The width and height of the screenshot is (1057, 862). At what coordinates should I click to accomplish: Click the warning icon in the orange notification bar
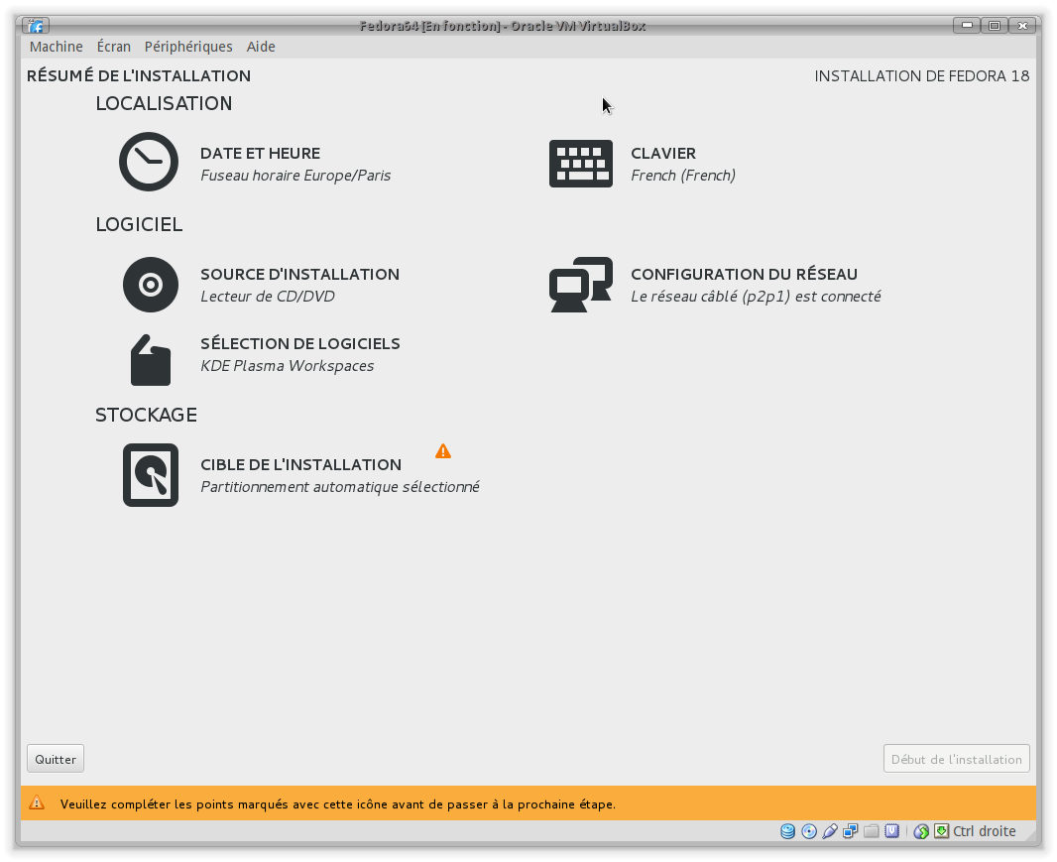(x=37, y=802)
